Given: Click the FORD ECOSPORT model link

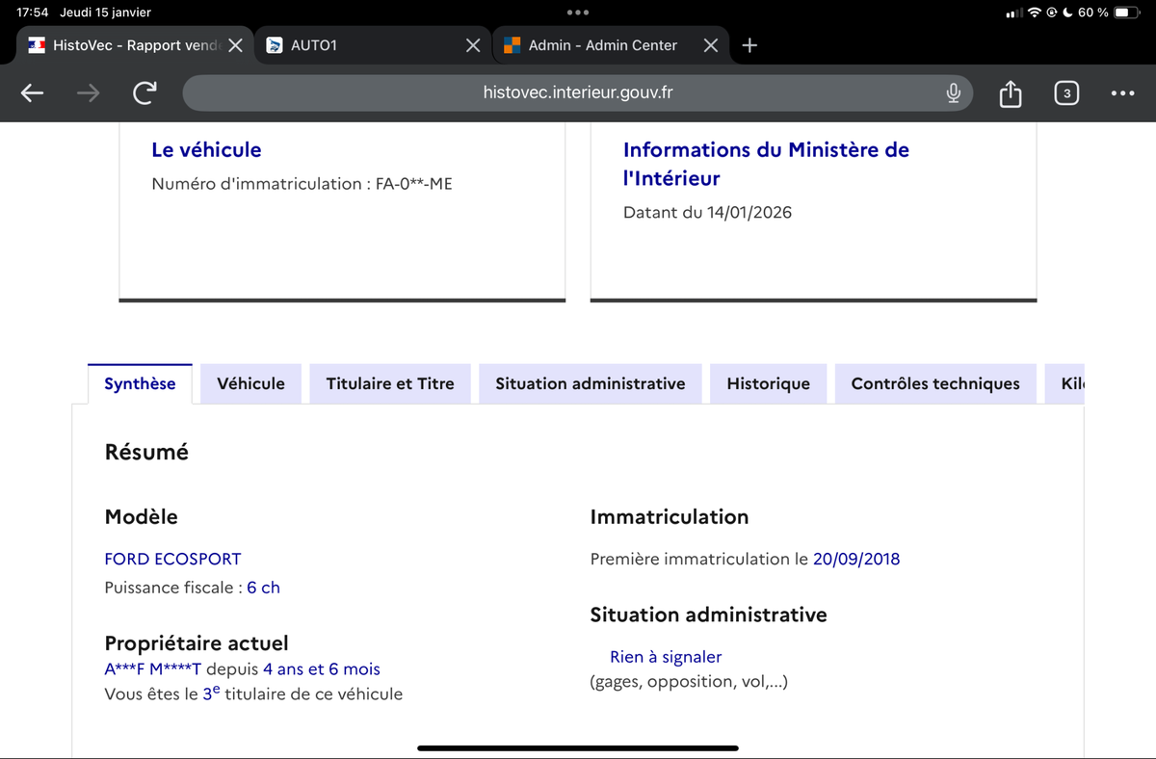Looking at the screenshot, I should tap(172, 559).
